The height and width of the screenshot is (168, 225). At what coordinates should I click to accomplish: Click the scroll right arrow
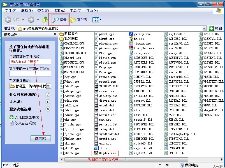(x=222, y=159)
